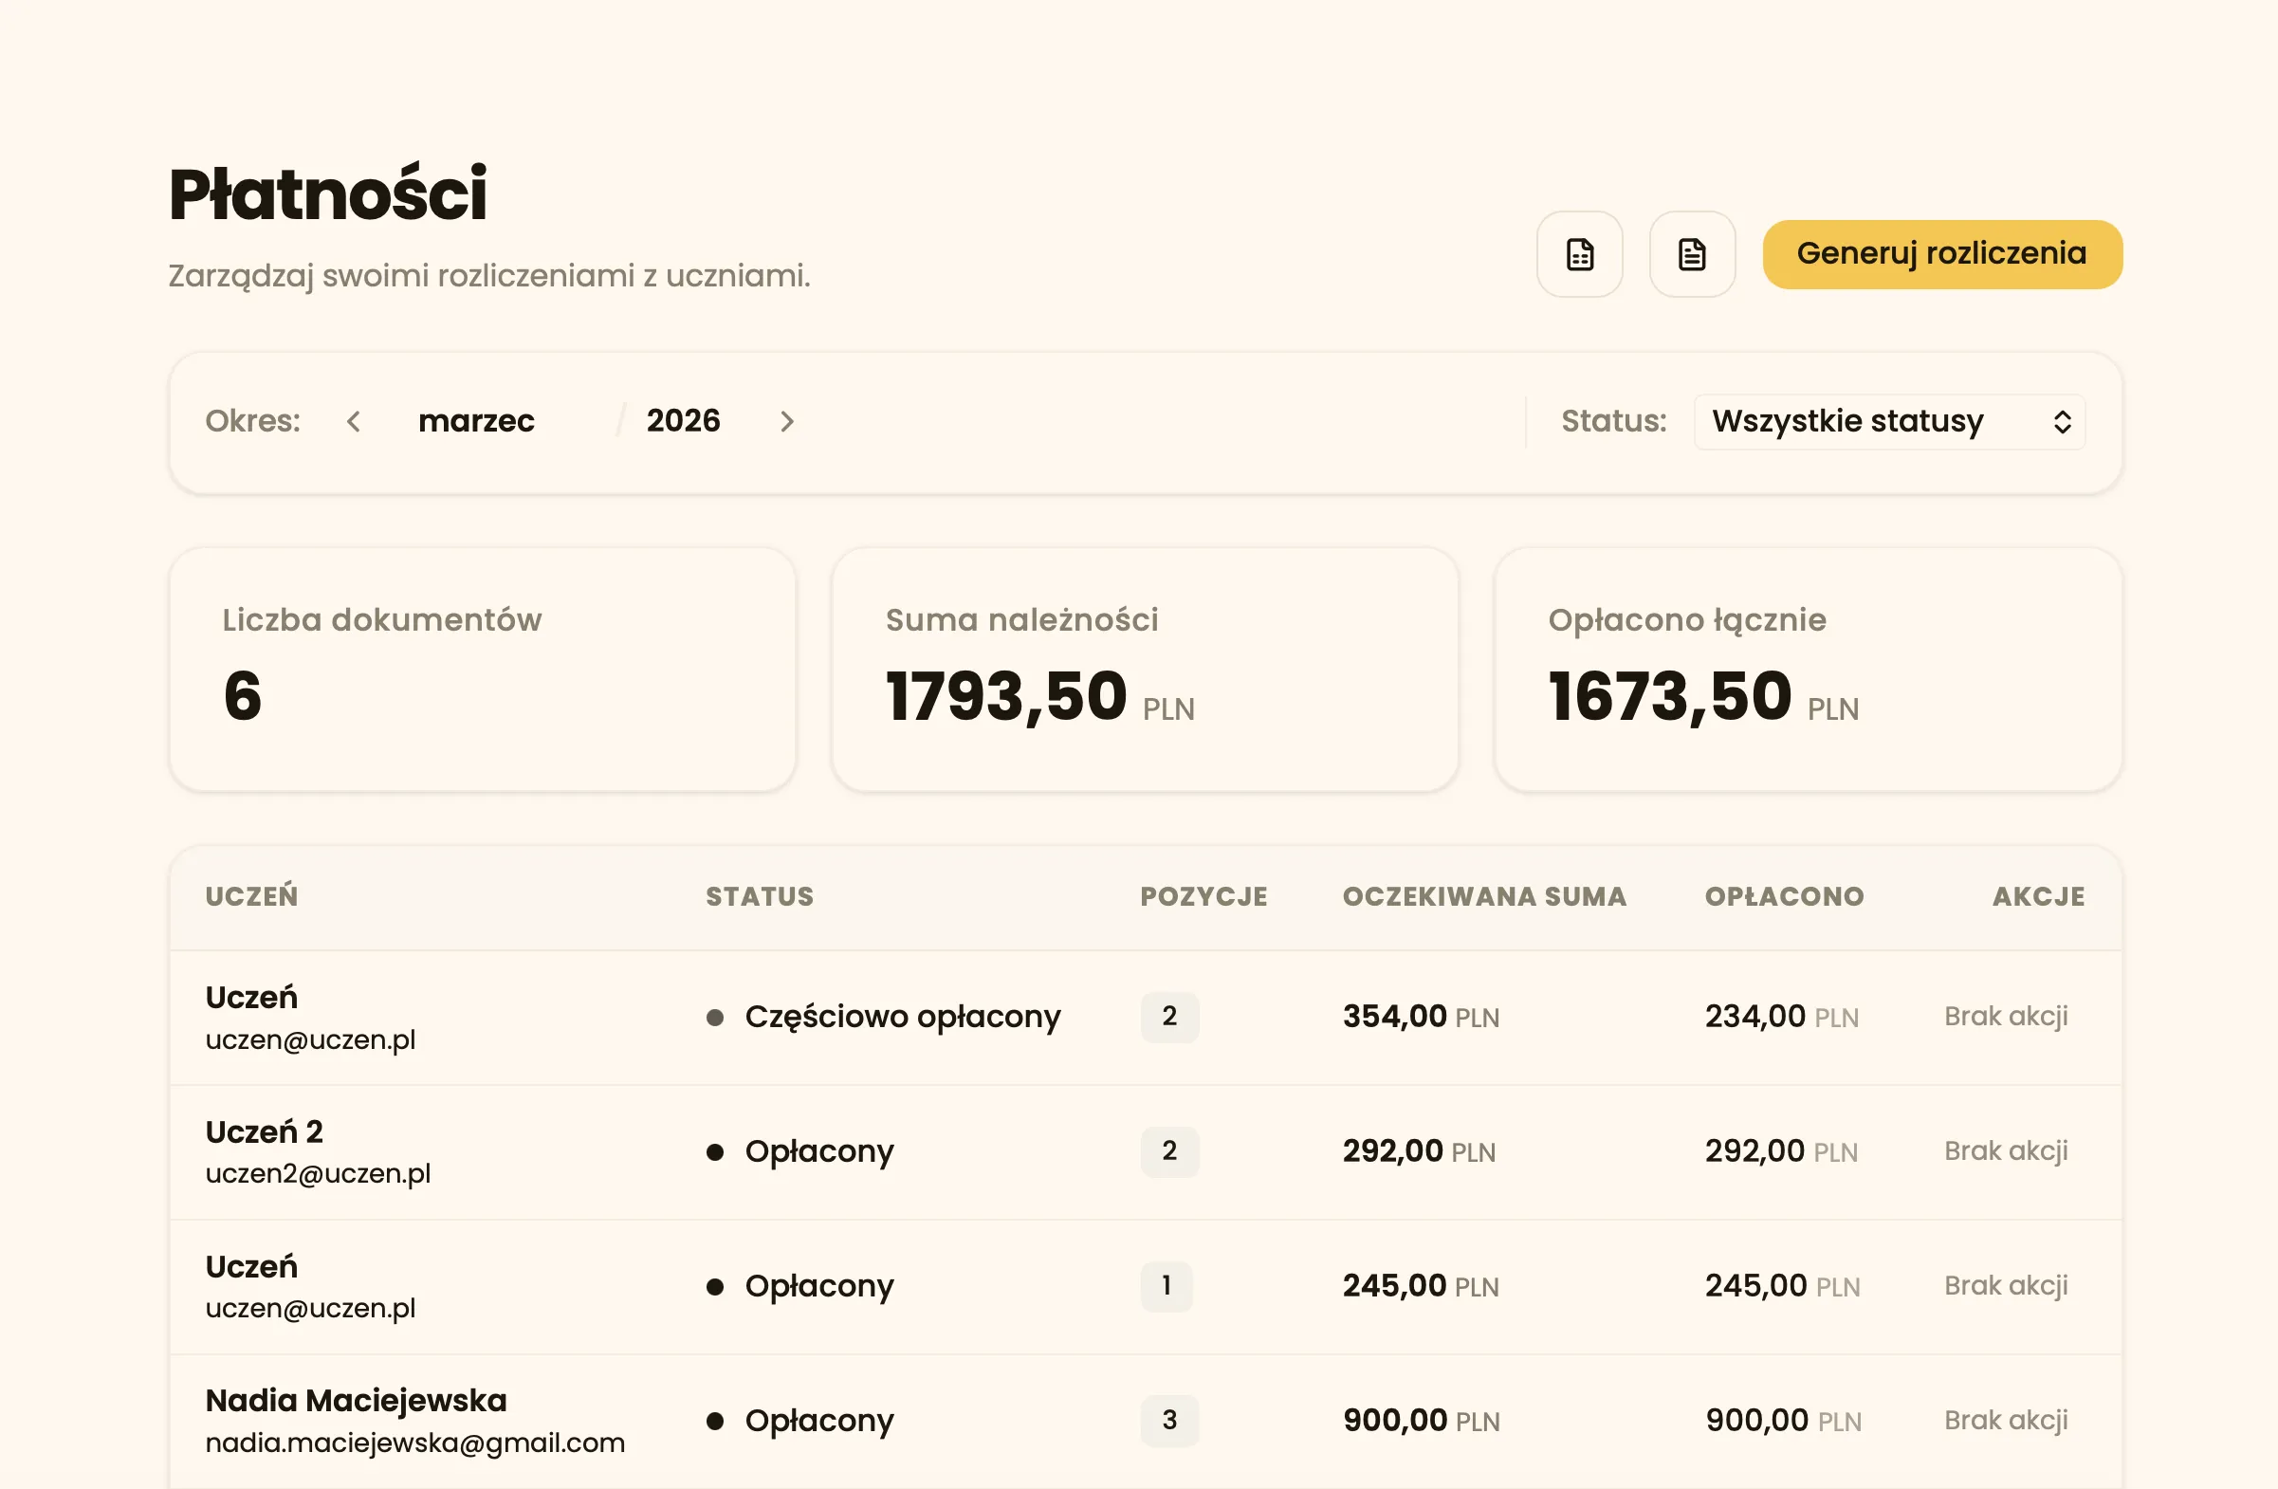The image size is (2278, 1489).
Task: Click the positions badge in Uczeń 2 row
Action: coord(1168,1151)
